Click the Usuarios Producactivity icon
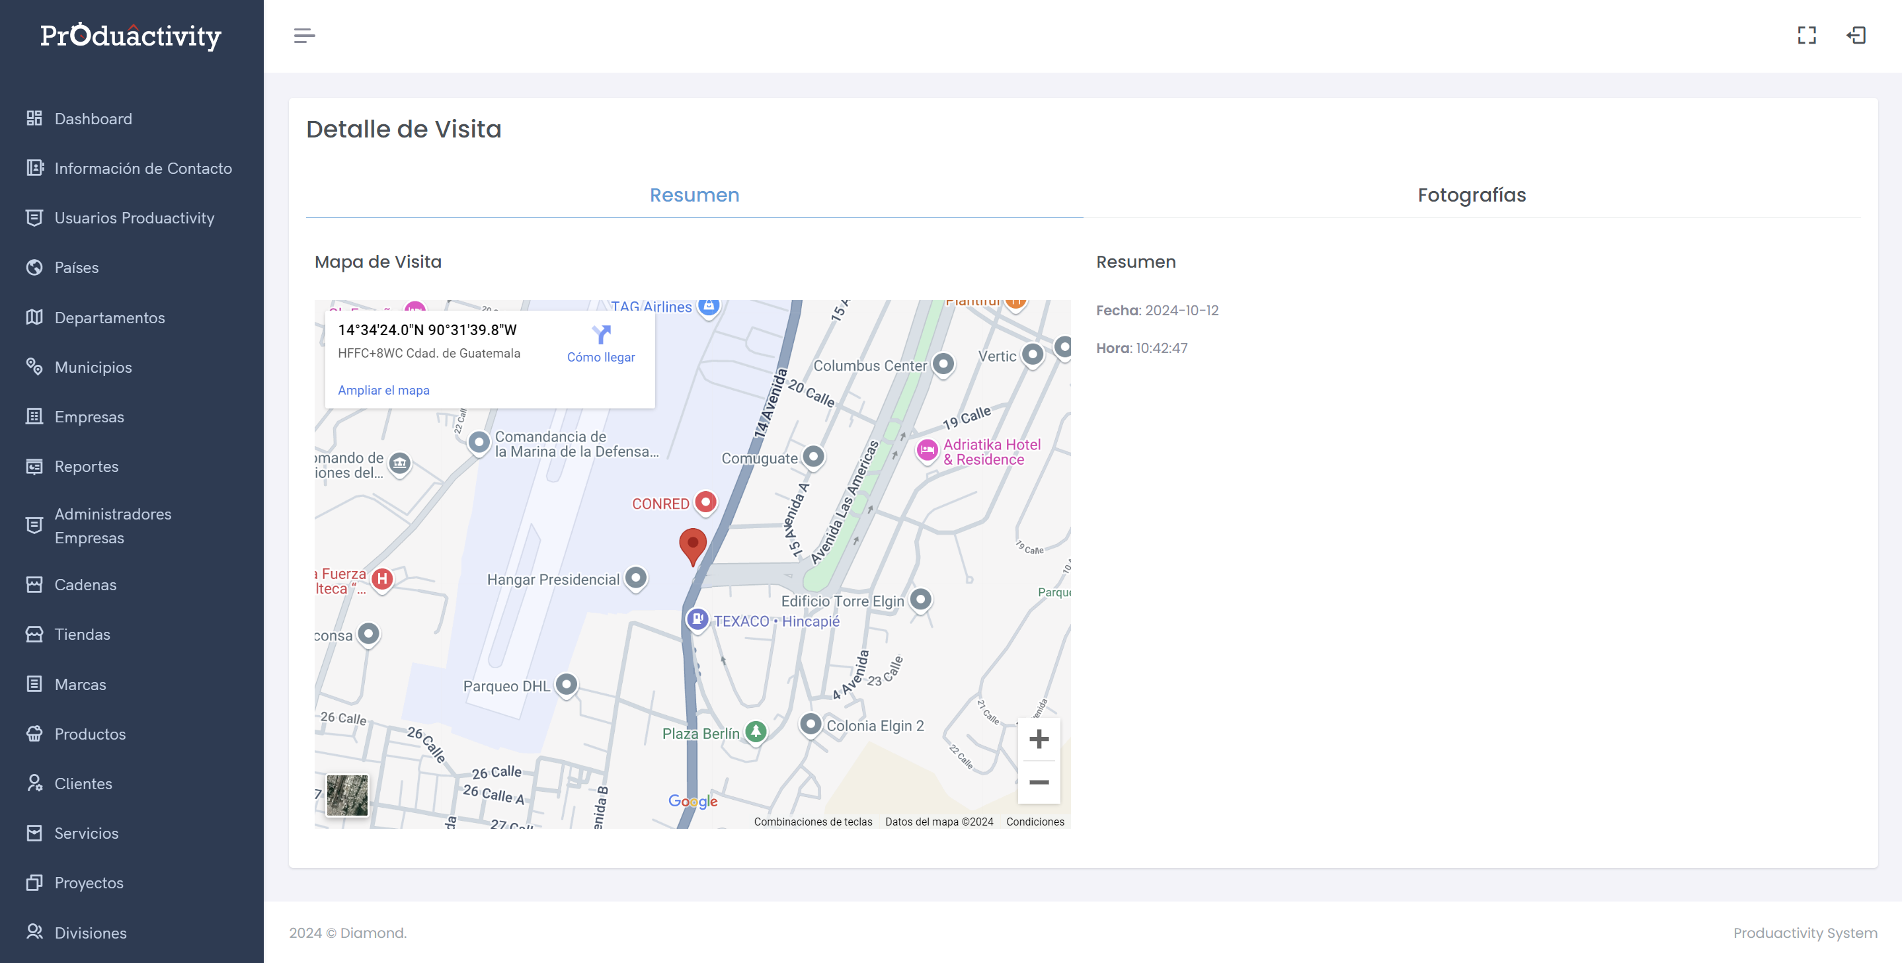Screen dimensions: 1902x963 pyautogui.click(x=34, y=217)
